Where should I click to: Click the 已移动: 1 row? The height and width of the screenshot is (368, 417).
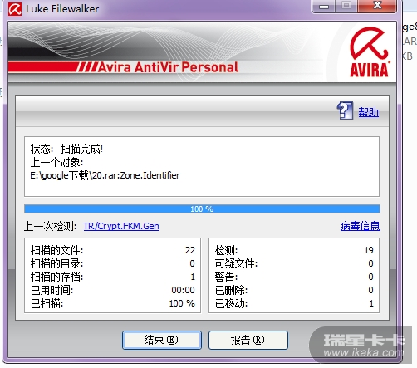click(294, 303)
